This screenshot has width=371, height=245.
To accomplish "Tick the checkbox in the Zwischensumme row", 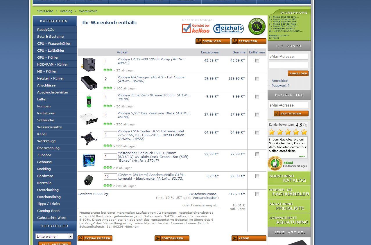I will 257,194.
